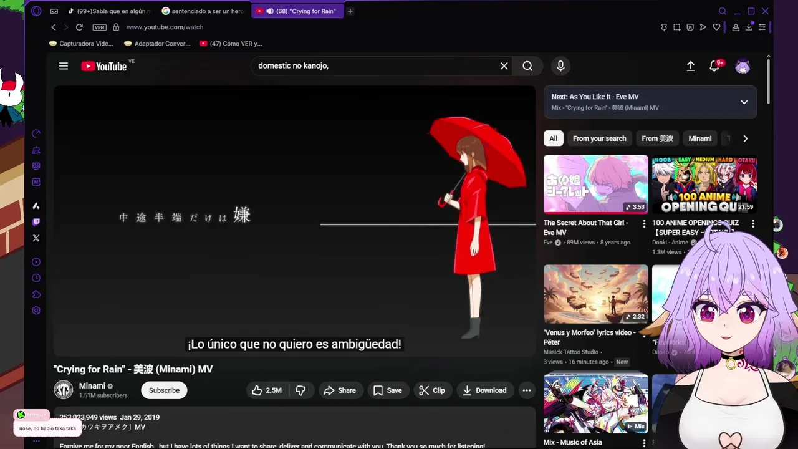This screenshot has width=798, height=449.
Task: Open The Secret About That Girl thumbnail
Action: point(596,184)
